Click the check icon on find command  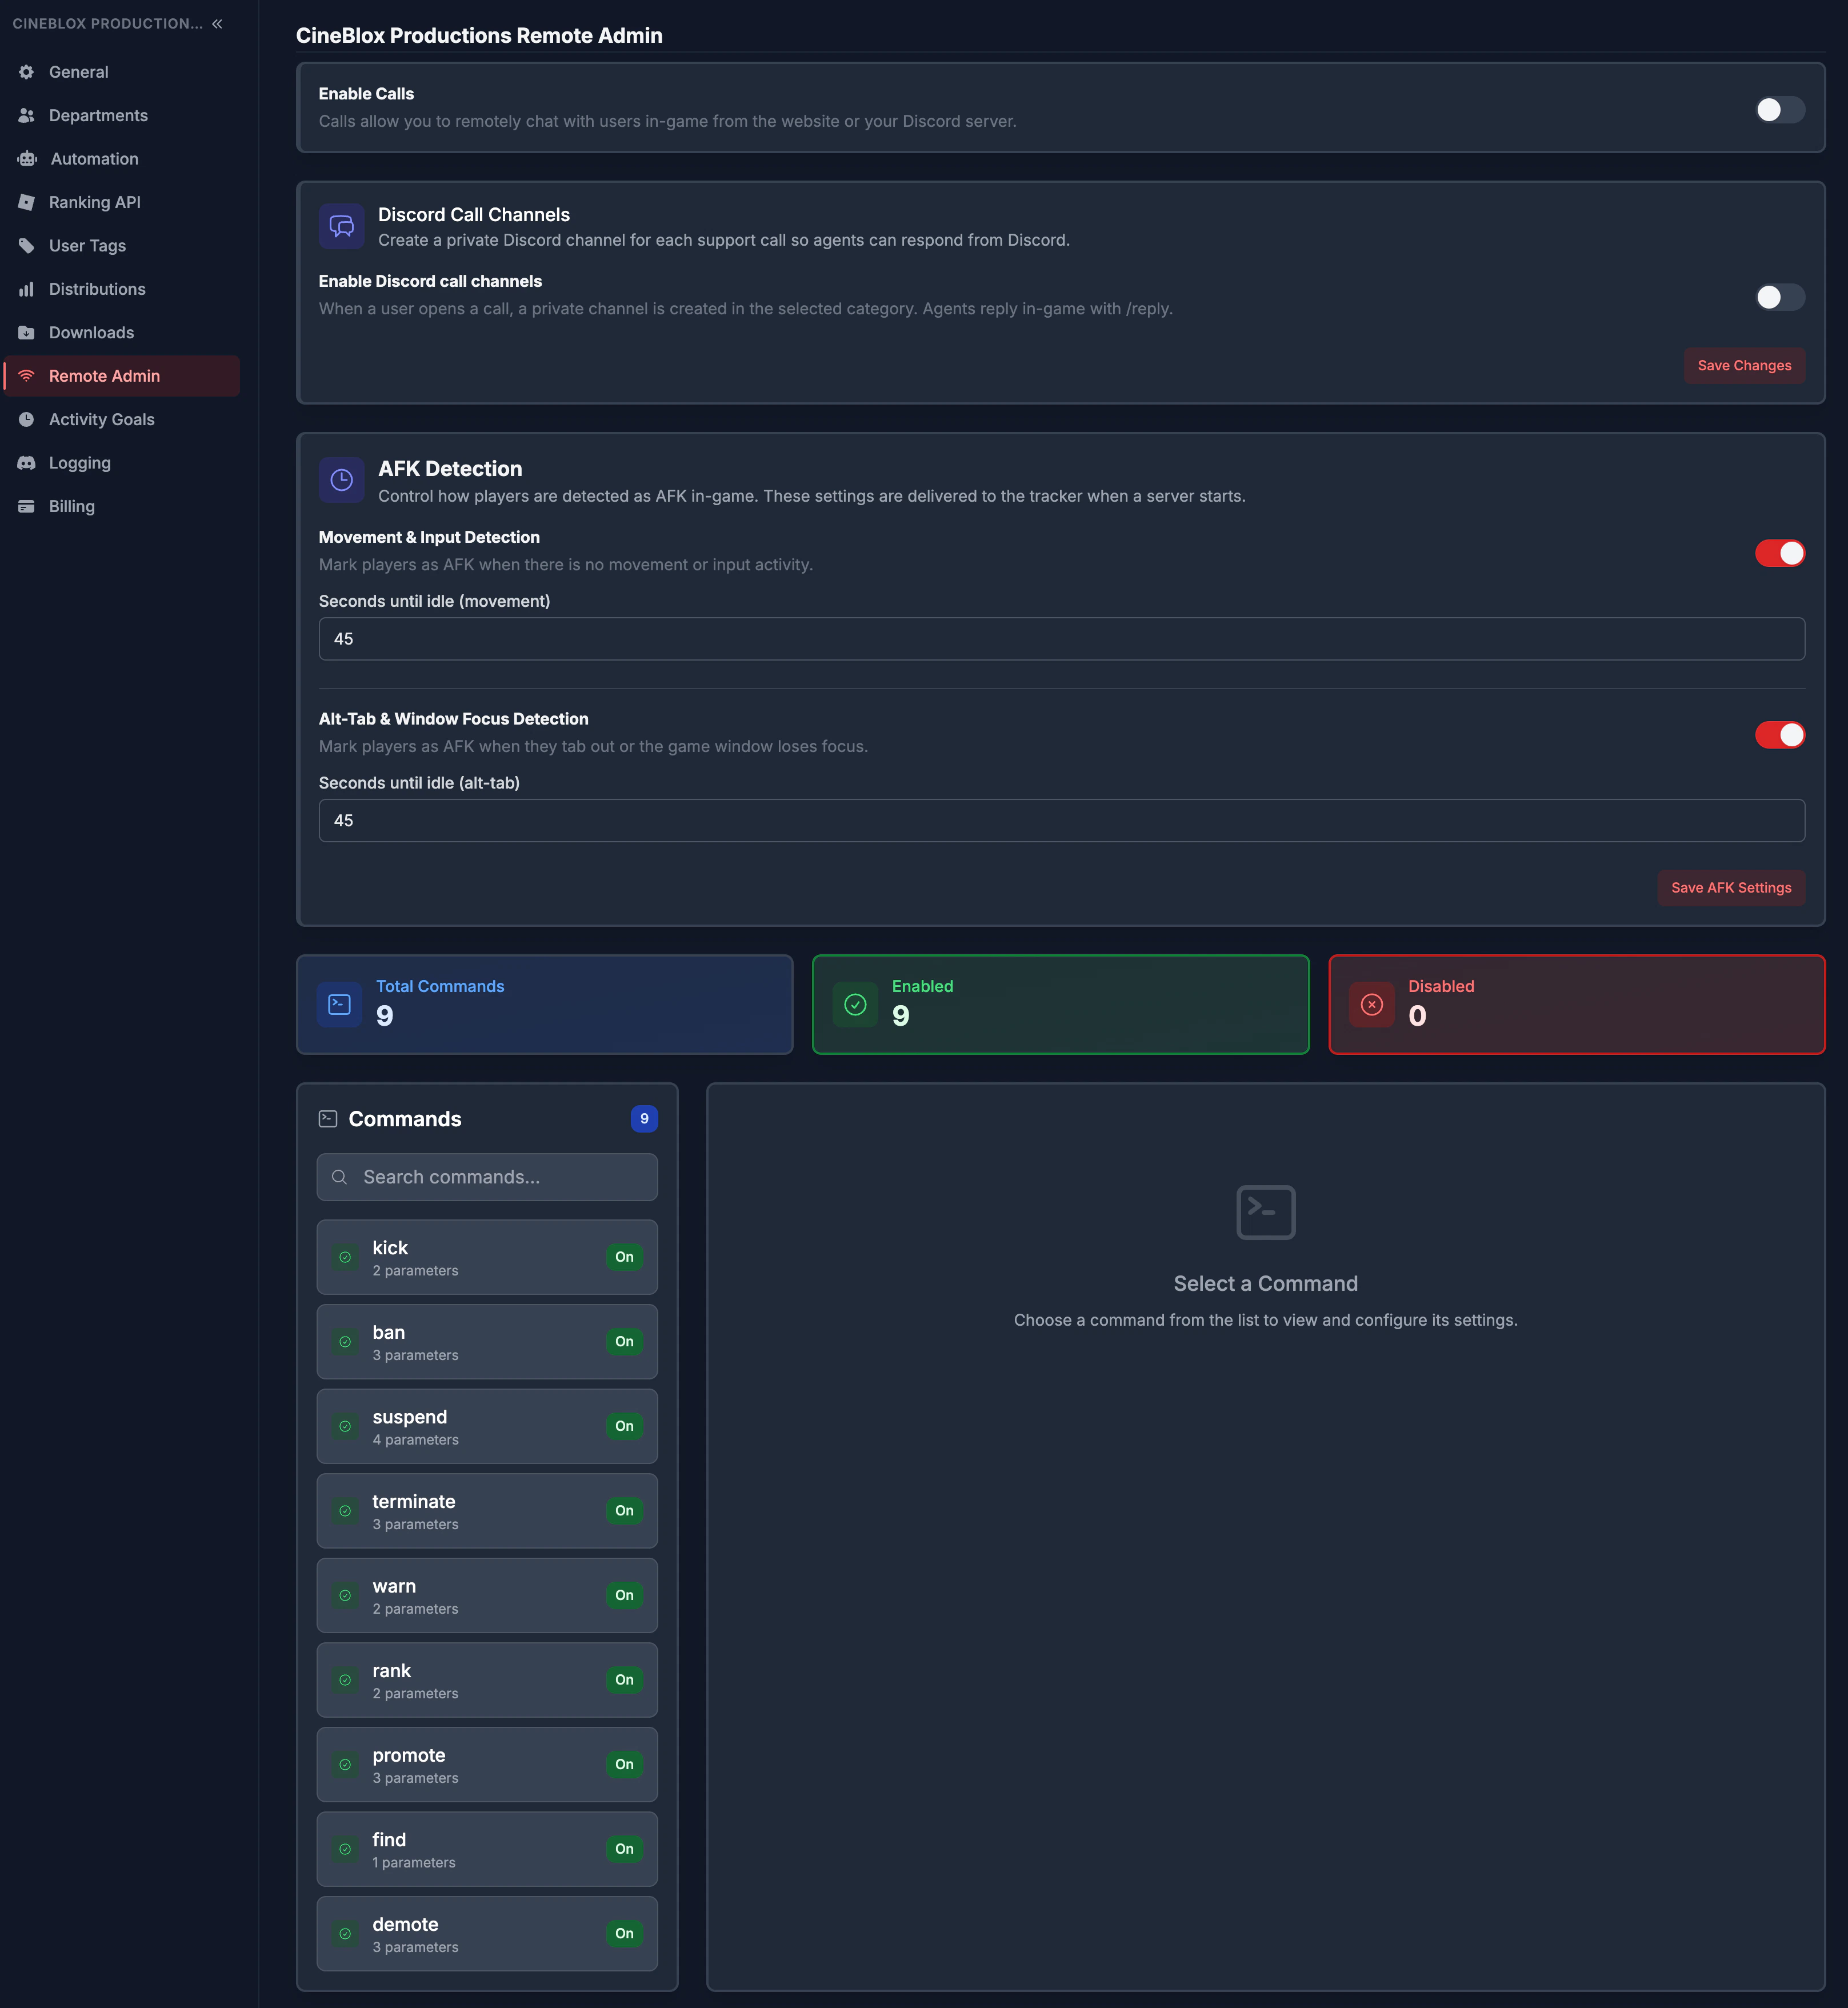[345, 1849]
